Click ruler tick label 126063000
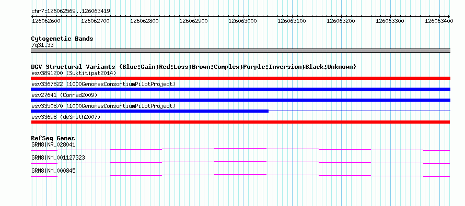Image resolution: width=465 pixels, height=206 pixels. (242, 21)
